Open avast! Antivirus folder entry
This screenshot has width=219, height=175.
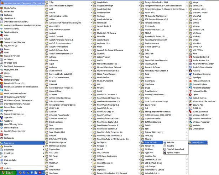69,71
